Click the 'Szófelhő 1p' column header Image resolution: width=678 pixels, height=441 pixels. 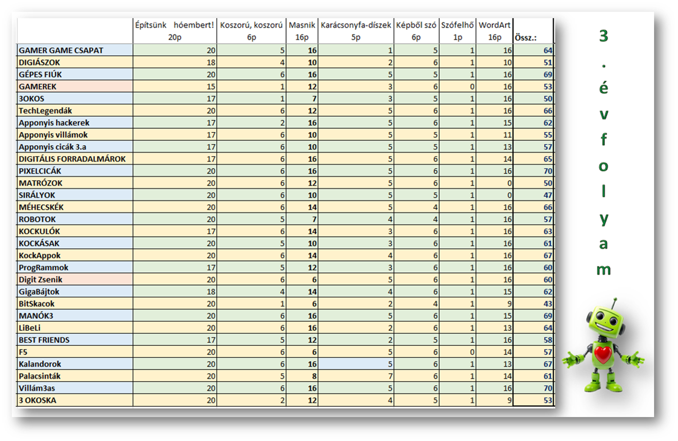pyautogui.click(x=457, y=31)
